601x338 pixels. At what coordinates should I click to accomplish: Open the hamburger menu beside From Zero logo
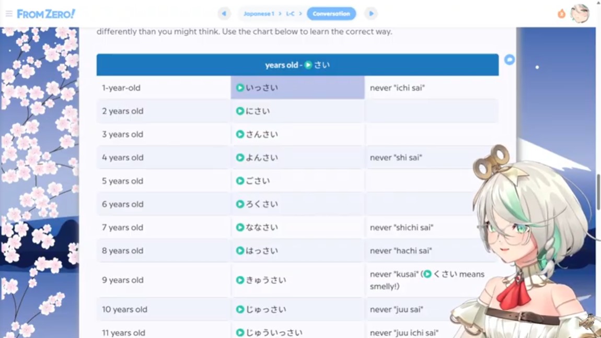pyautogui.click(x=9, y=14)
